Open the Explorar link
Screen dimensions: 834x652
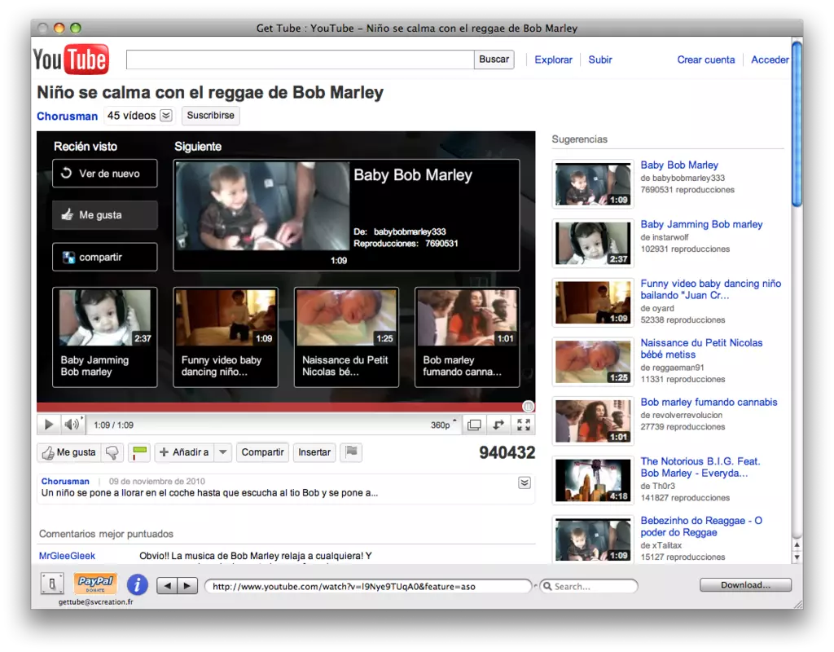[x=553, y=59]
